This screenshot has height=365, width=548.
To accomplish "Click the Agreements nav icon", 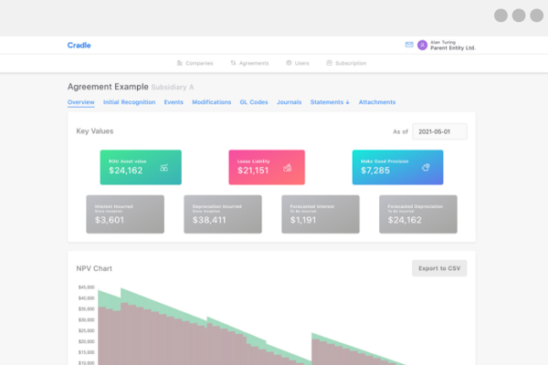I will point(234,63).
